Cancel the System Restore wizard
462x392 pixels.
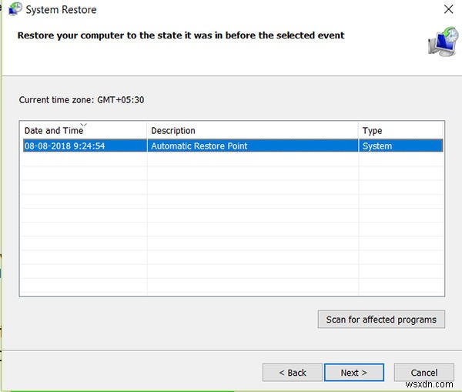coord(424,373)
